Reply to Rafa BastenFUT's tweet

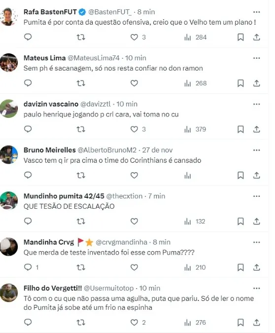[28, 37]
